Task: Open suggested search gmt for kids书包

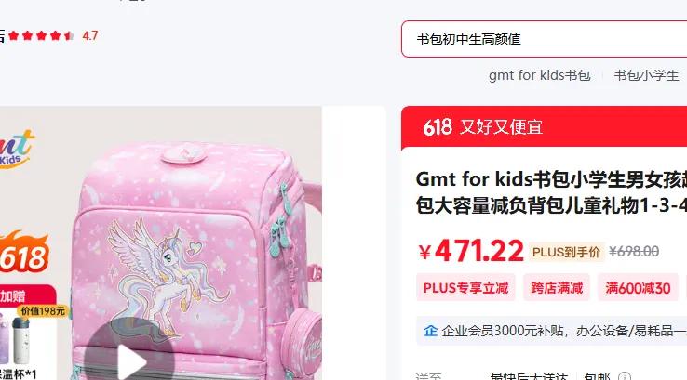Action: [539, 75]
